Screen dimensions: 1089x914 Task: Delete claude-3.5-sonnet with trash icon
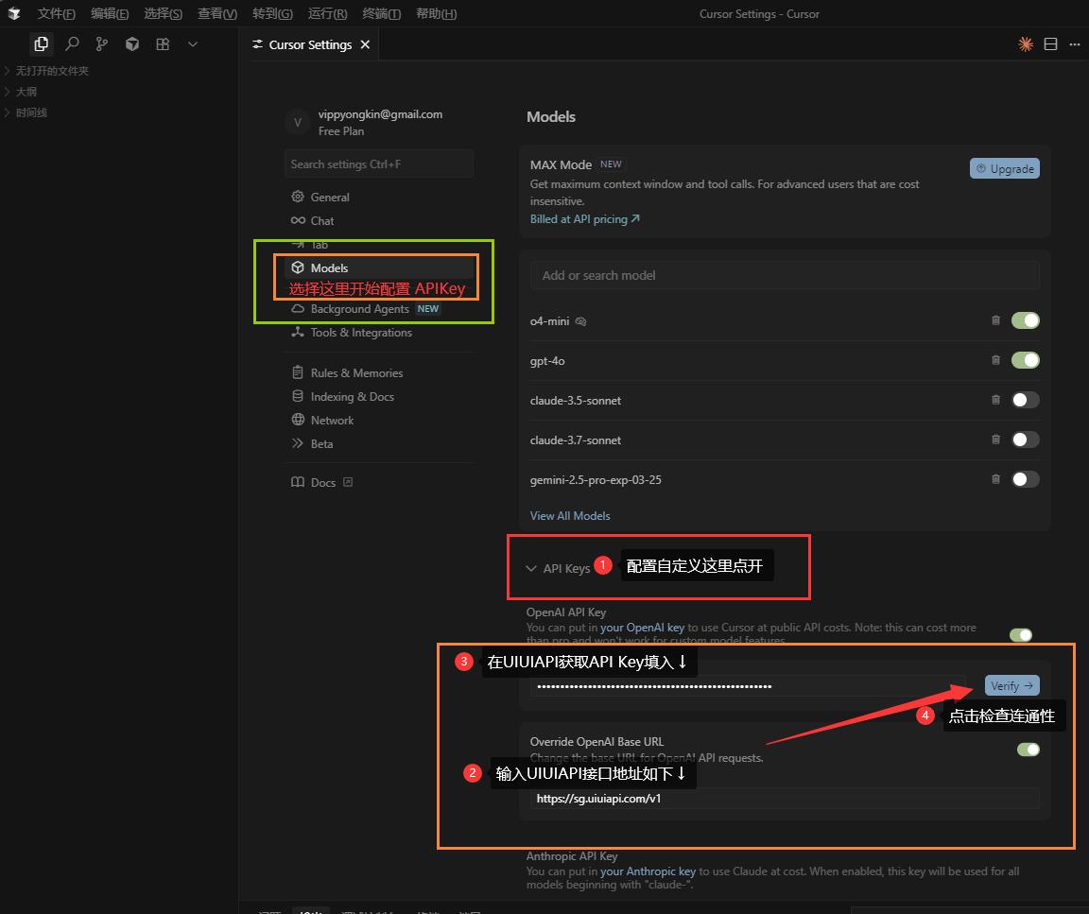(x=995, y=400)
